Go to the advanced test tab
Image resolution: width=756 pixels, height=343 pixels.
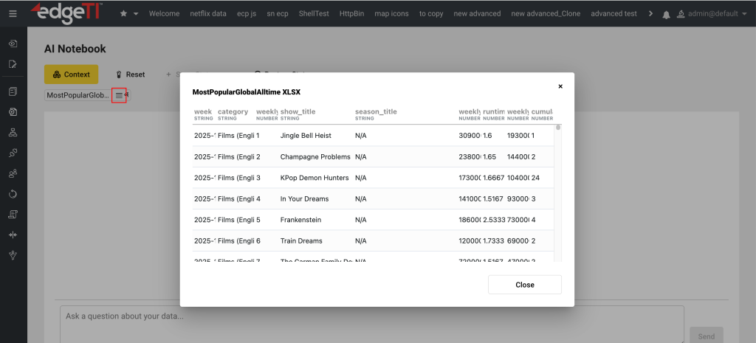click(614, 13)
